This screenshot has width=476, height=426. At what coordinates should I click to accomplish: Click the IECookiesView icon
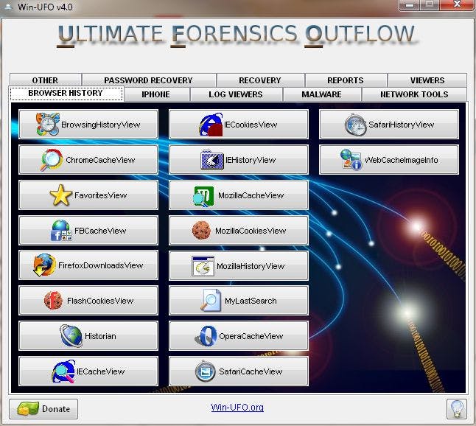click(211, 125)
